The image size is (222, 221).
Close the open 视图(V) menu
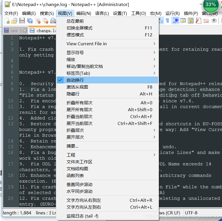65,13
